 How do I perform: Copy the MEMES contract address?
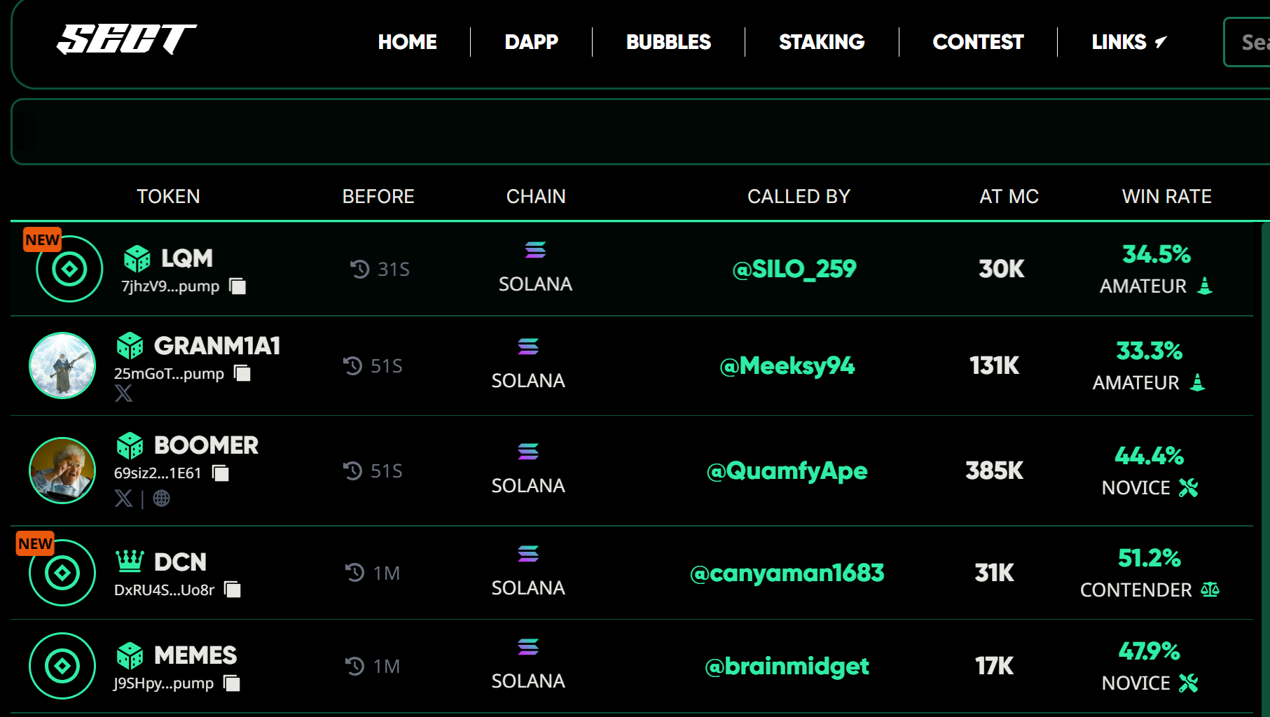click(231, 683)
